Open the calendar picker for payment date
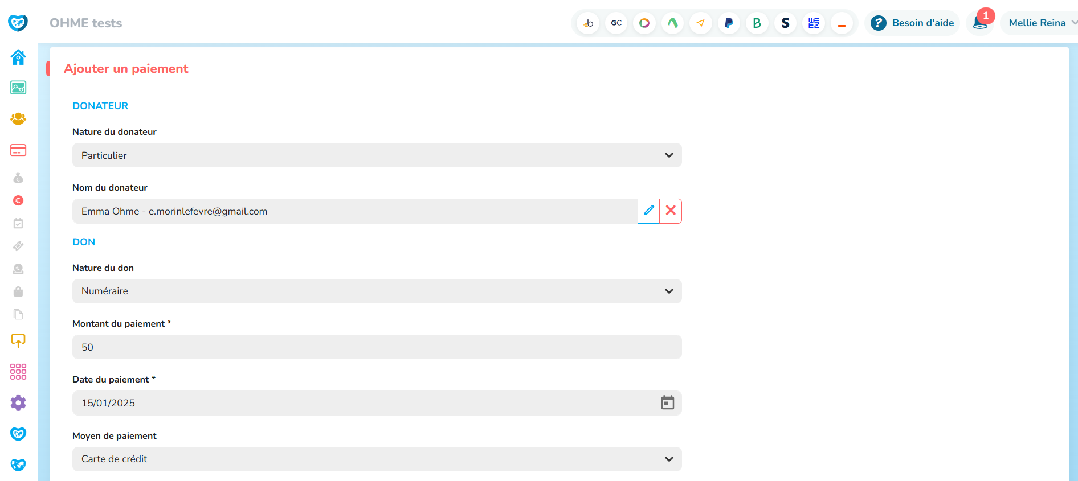The image size is (1078, 481). coord(667,403)
